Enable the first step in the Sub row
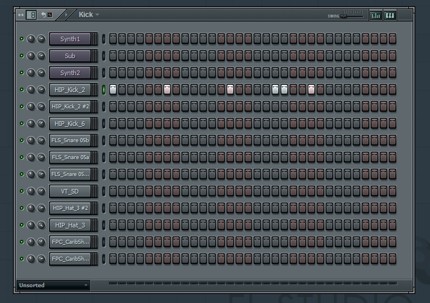 click(113, 56)
